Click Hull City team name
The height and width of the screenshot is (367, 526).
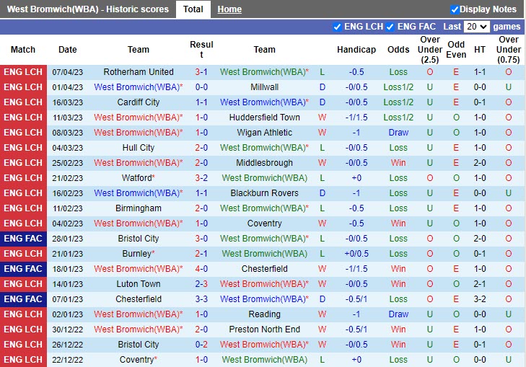click(139, 148)
